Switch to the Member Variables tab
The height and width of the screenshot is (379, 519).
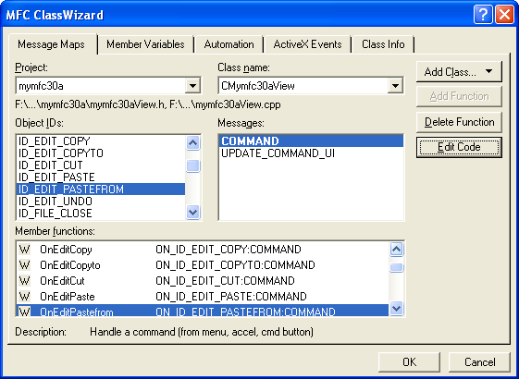pos(145,44)
